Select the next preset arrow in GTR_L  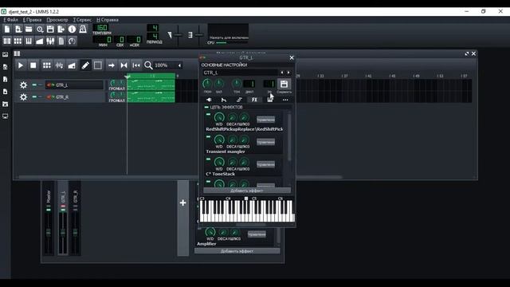pyautogui.click(x=288, y=73)
